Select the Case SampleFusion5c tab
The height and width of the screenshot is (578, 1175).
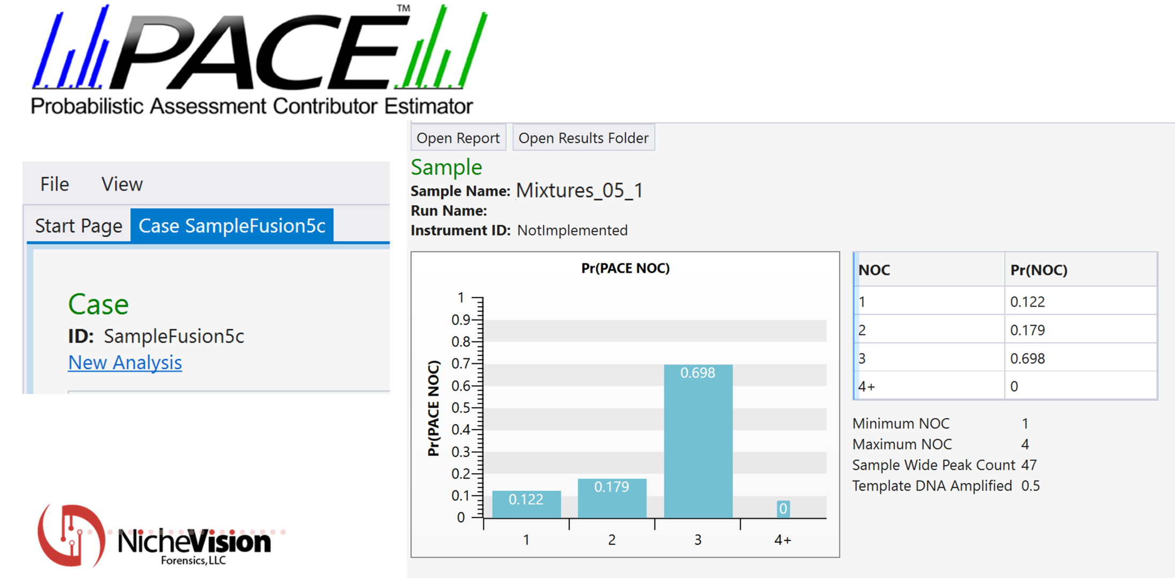(x=232, y=226)
